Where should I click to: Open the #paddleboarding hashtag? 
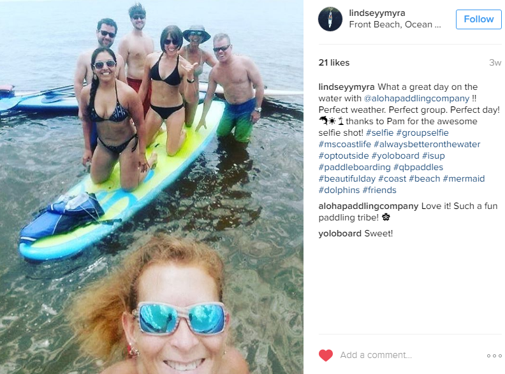[x=355, y=168]
